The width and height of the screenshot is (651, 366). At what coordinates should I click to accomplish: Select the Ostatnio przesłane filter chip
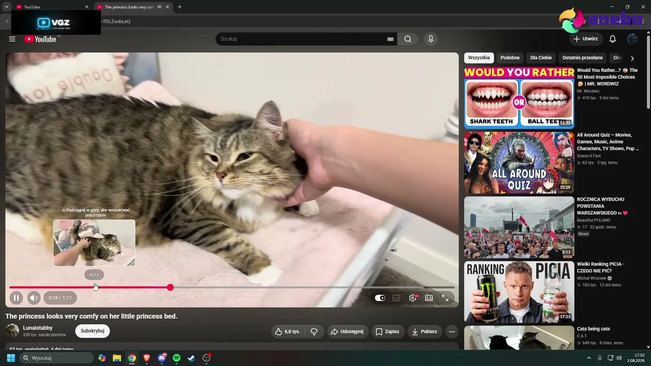582,58
